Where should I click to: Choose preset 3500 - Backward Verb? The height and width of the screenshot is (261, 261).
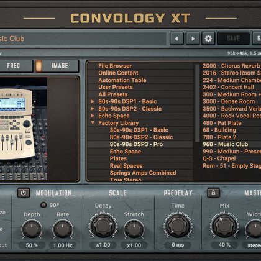(x=232, y=109)
